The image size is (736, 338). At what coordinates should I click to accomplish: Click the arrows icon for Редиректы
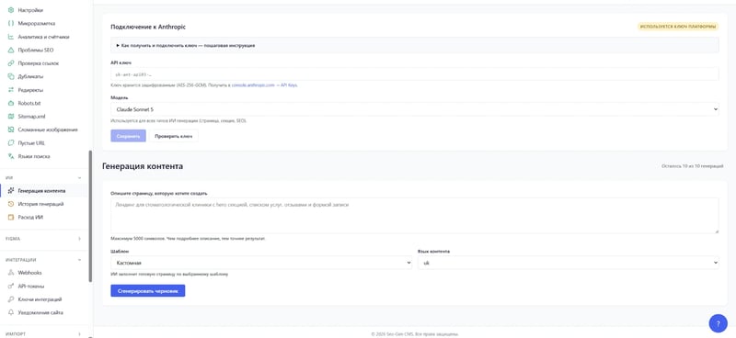[x=11, y=89]
